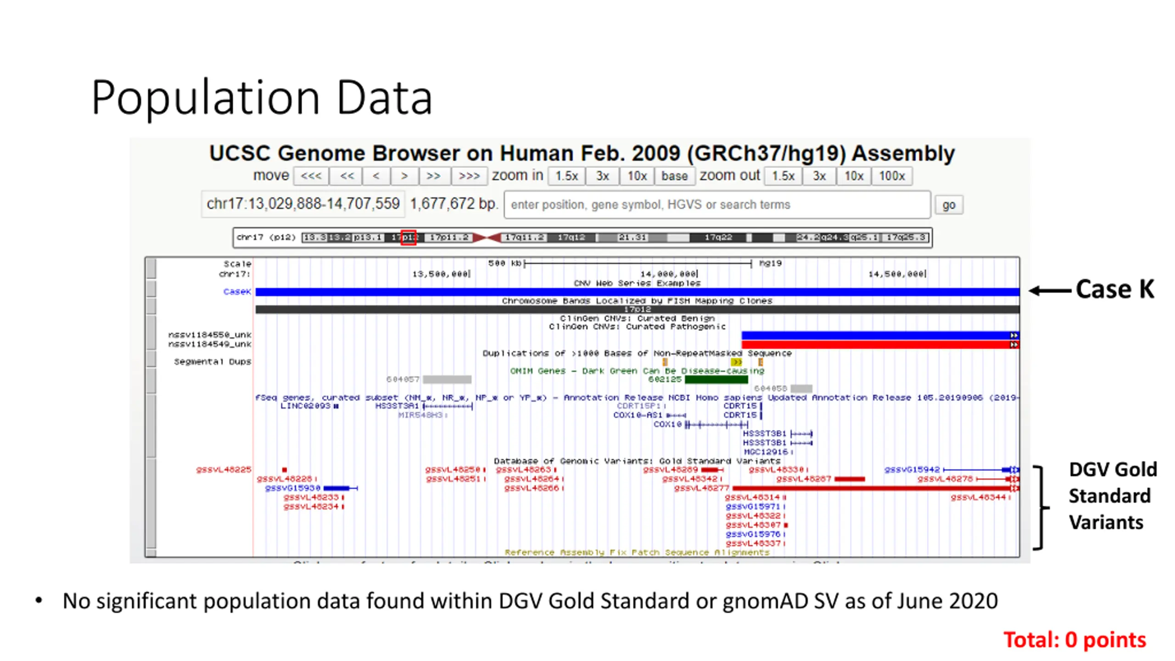The height and width of the screenshot is (661, 1175).
Task: Click the gssvL48250 variant label
Action: click(x=453, y=470)
